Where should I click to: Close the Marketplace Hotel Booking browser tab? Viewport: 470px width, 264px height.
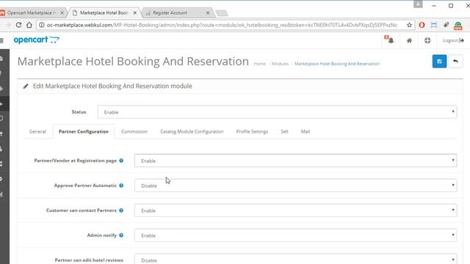135,13
